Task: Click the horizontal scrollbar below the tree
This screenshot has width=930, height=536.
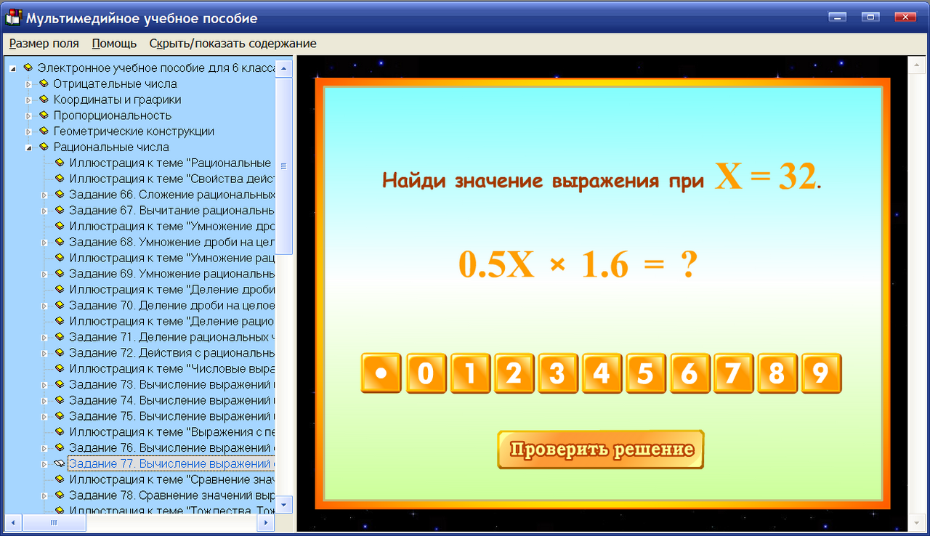Action: coord(54,522)
